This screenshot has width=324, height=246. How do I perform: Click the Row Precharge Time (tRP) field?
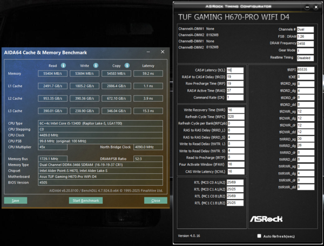pos(235,84)
